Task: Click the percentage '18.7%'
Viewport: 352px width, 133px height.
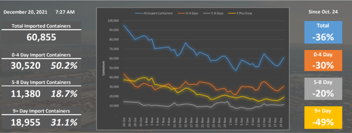Action: pyautogui.click(x=64, y=93)
